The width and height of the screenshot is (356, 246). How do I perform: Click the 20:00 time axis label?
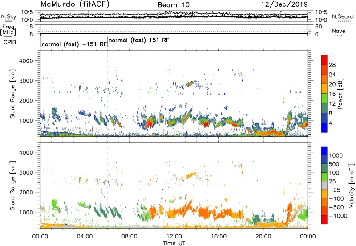click(x=263, y=236)
